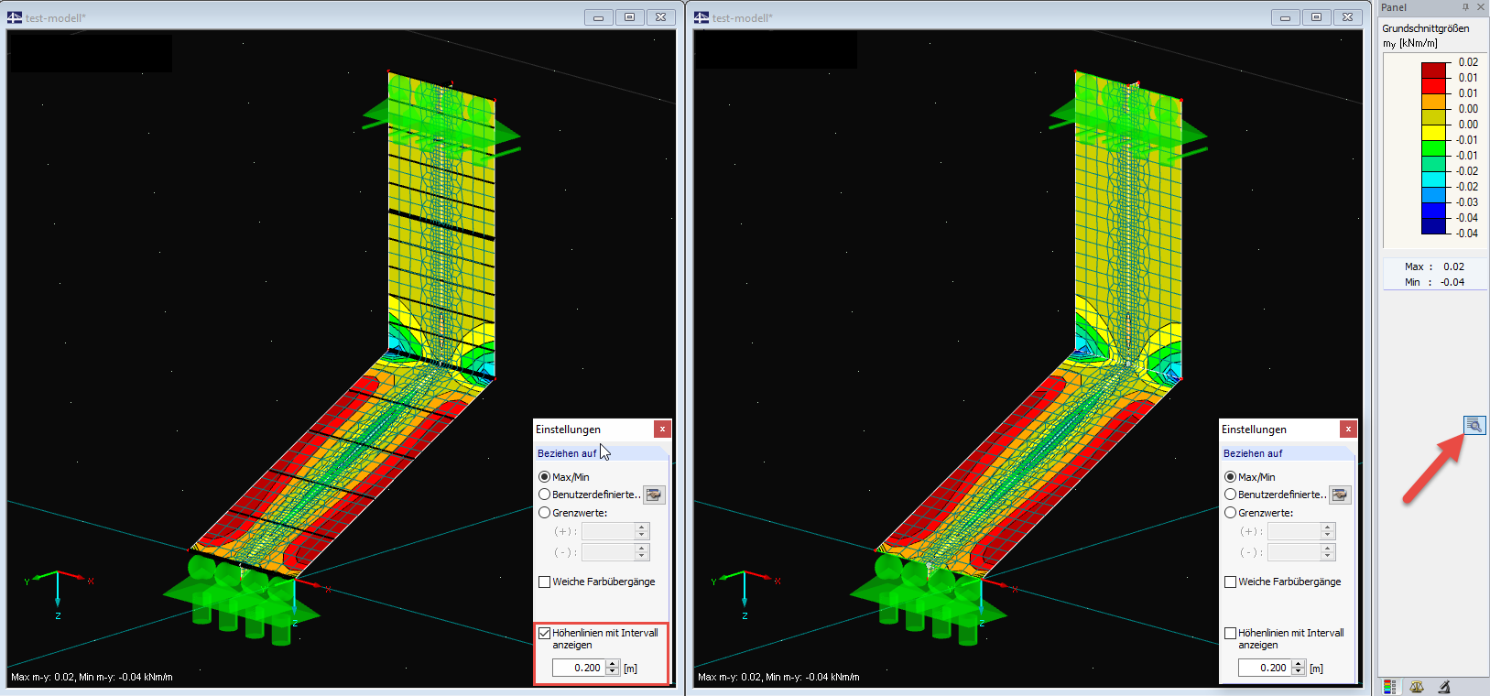Screen dimensions: 1490x696
Task: Click the dark red swatch in the legend
Action: point(1433,70)
